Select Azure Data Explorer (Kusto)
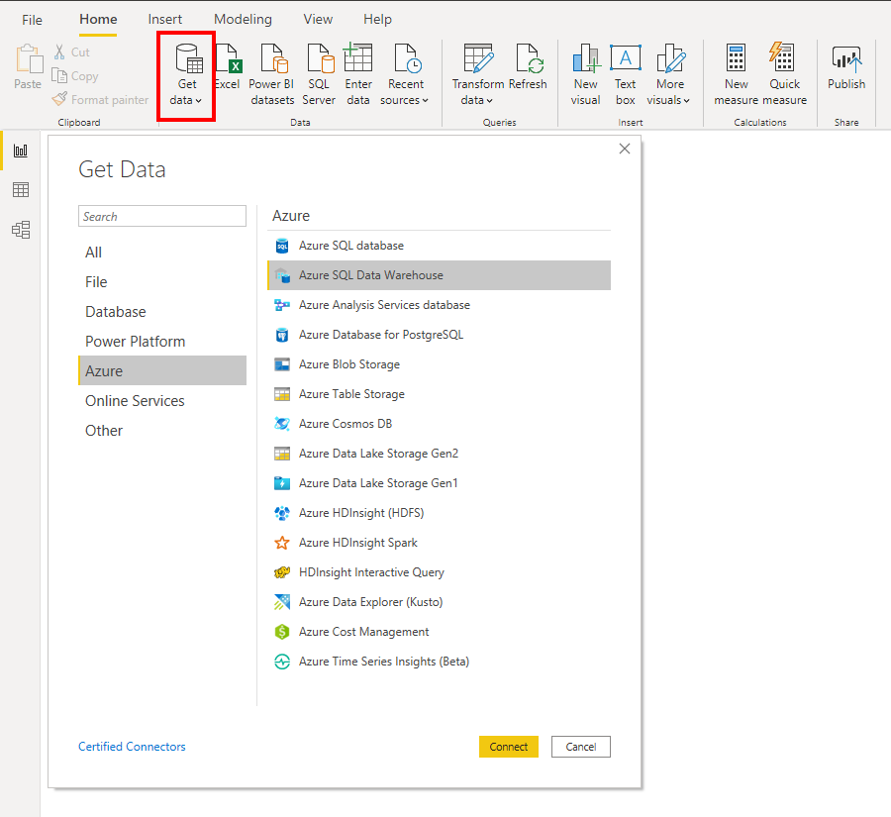 439,602
